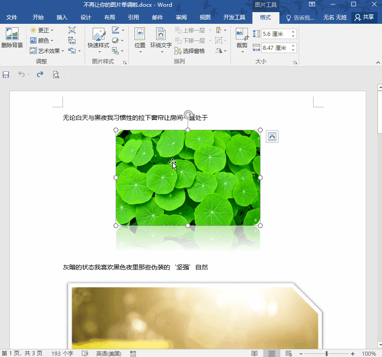The height and width of the screenshot is (357, 382).
Task: Click the proofing check icon in status bar
Action: pyautogui.click(x=85, y=353)
